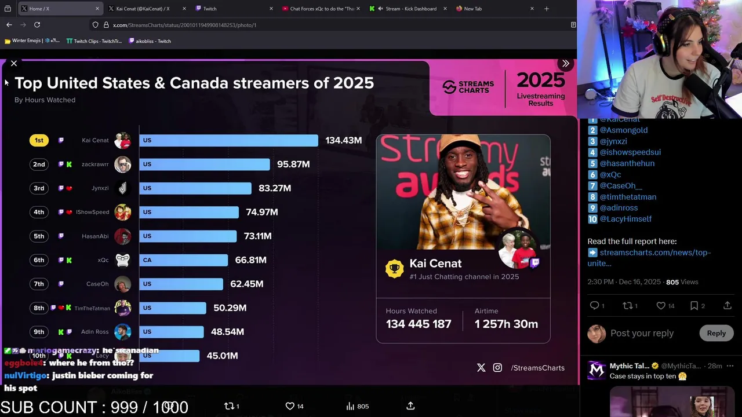Click the Instagram logo beside /StreamsCharts
742x417 pixels.
click(497, 368)
